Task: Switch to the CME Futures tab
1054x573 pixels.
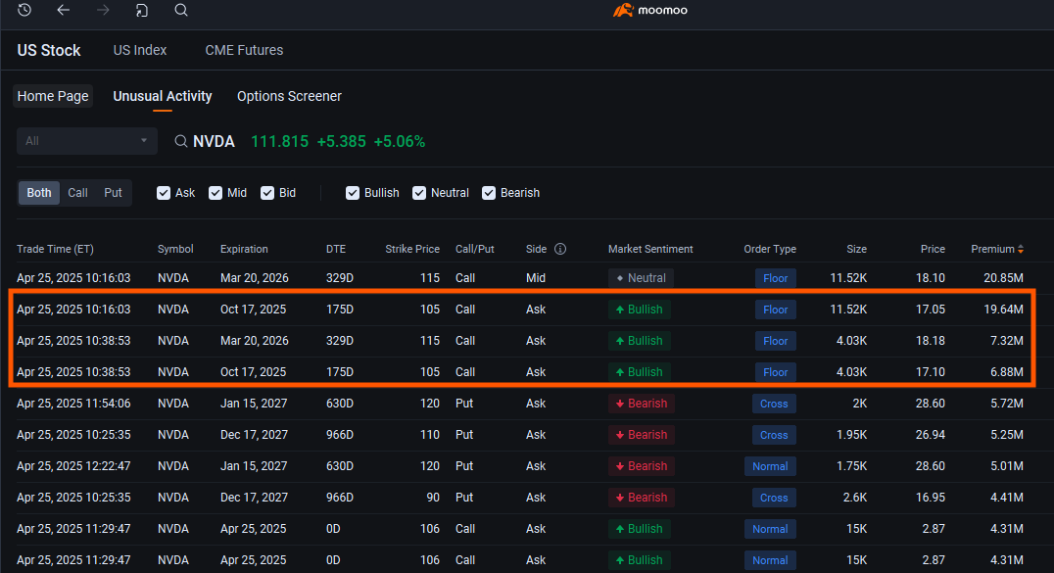Action: [244, 50]
